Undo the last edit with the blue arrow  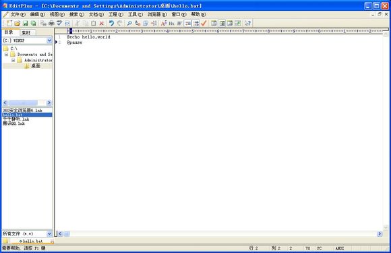coord(111,23)
